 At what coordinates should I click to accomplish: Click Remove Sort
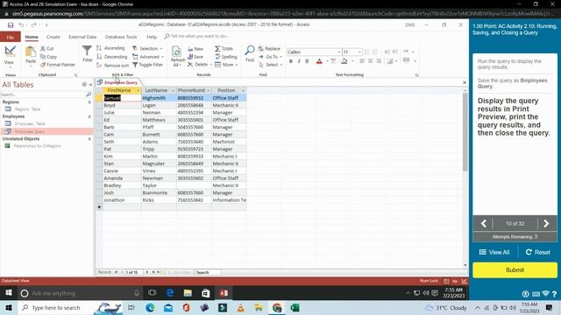pyautogui.click(x=113, y=66)
